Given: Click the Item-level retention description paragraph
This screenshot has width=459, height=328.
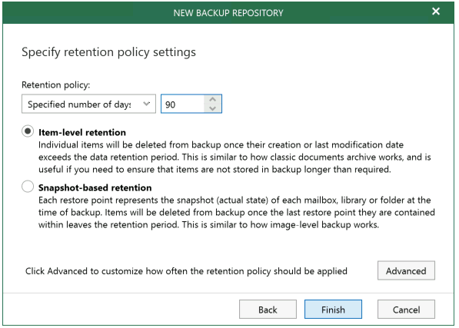Looking at the screenshot, I should pyautogui.click(x=234, y=157).
